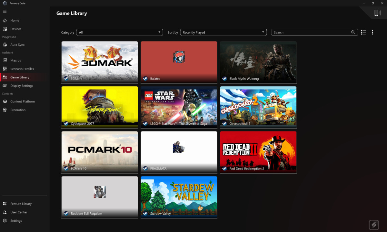This screenshot has width=387, height=232.
Task: Click the Display Settings icon
Action: pyautogui.click(x=5, y=86)
